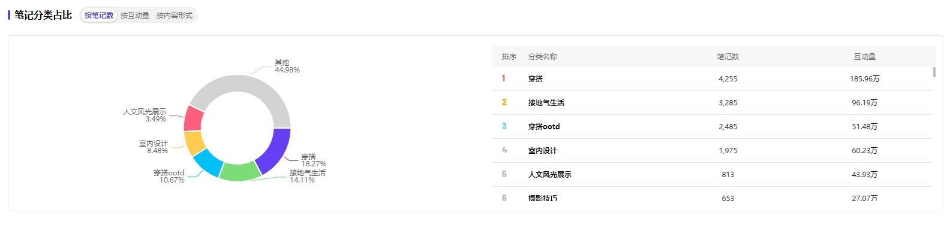
Task: Open the 接地气生活 category row
Action: [x=712, y=103]
